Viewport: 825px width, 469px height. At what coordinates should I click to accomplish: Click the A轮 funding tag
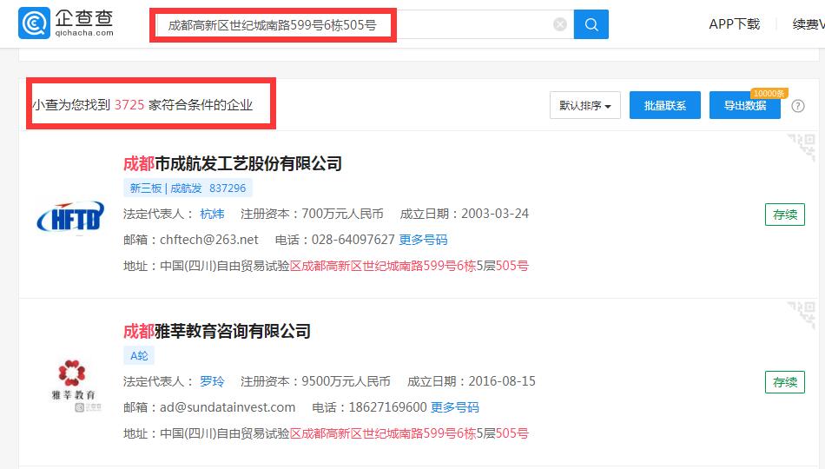pyautogui.click(x=139, y=356)
